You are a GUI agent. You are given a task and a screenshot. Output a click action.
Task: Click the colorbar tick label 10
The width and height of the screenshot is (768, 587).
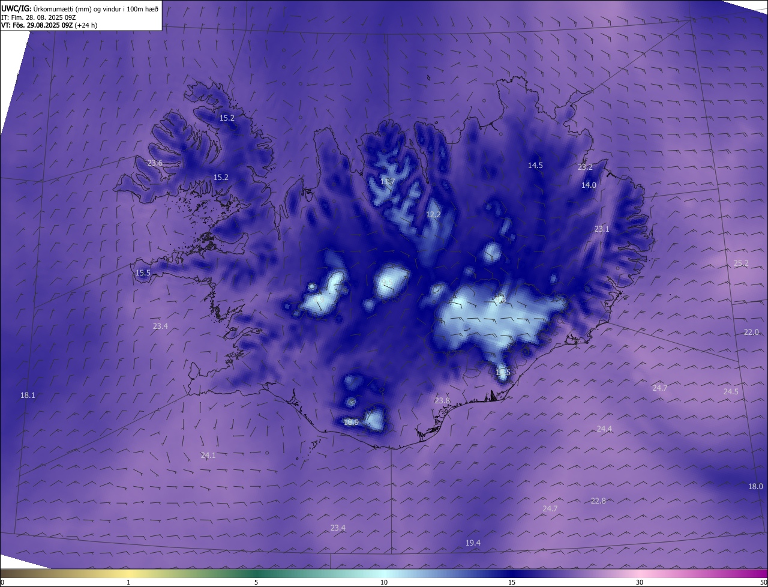tap(384, 583)
